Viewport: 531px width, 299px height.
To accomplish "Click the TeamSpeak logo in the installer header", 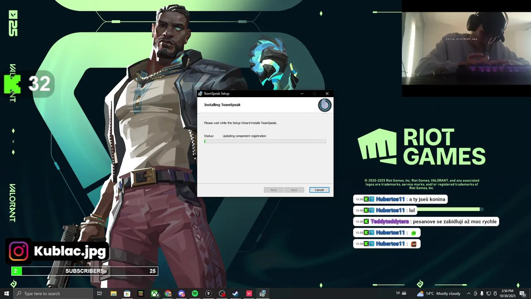I will [324, 105].
